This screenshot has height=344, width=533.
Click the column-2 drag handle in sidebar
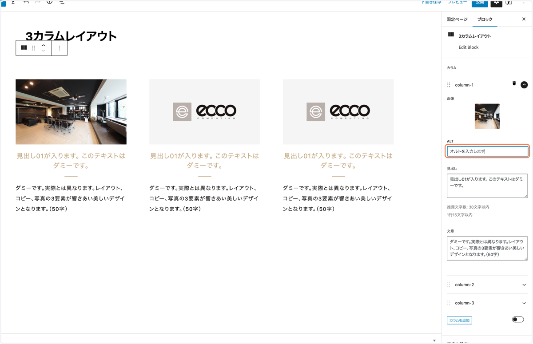449,285
